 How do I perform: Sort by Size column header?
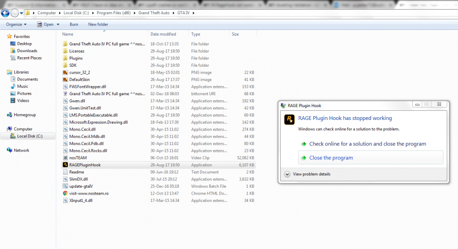click(x=235, y=34)
